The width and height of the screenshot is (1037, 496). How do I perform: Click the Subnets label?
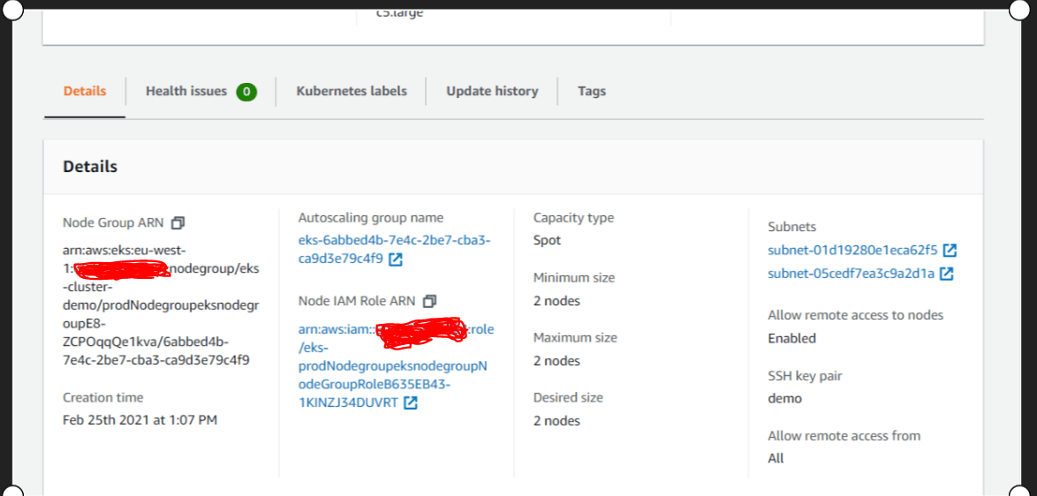point(791,227)
